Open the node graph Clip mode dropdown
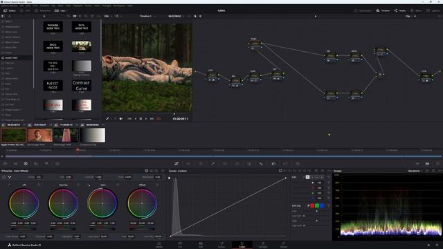Viewport: 443px width, 249px height. pos(409,16)
